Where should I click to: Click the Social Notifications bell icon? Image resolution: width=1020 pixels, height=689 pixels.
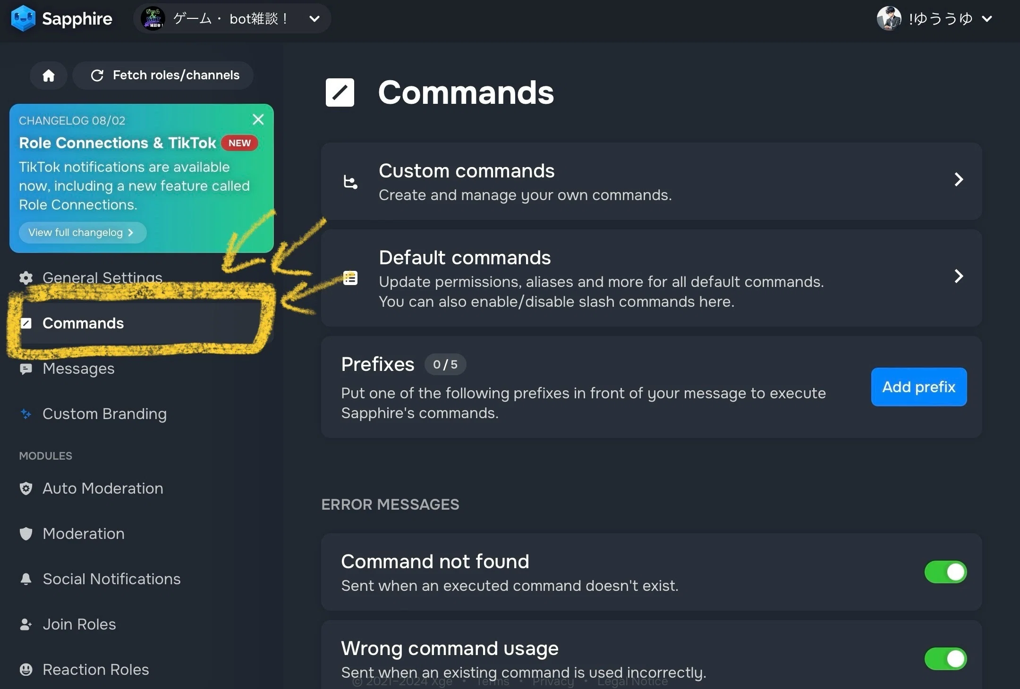(26, 579)
